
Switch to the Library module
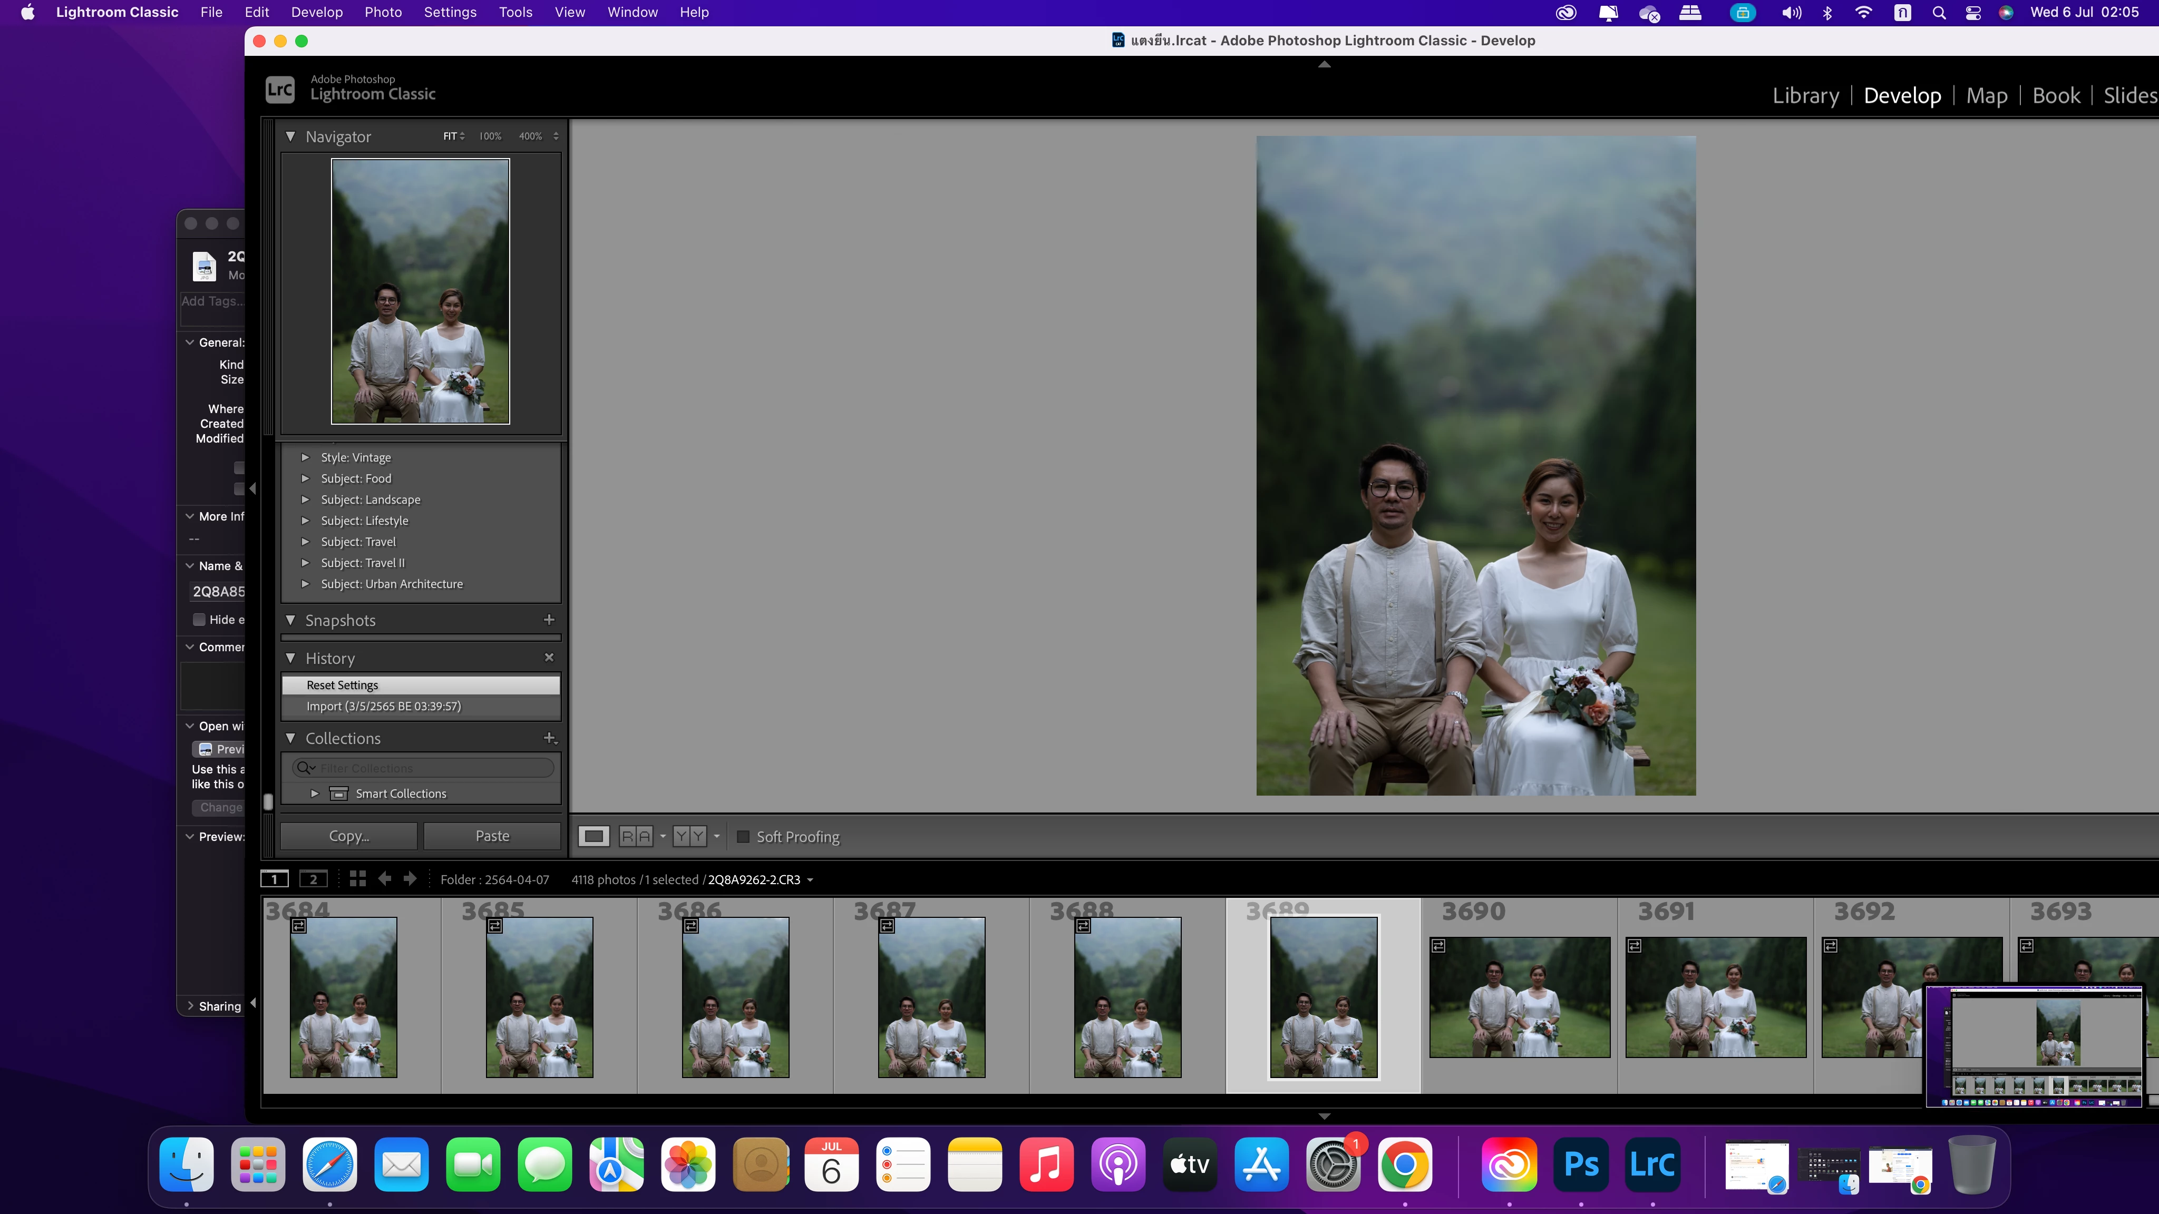point(1805,95)
